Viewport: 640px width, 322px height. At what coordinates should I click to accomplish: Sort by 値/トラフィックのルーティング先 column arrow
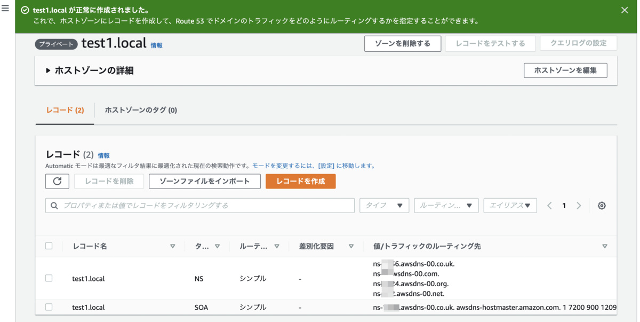[x=604, y=246]
